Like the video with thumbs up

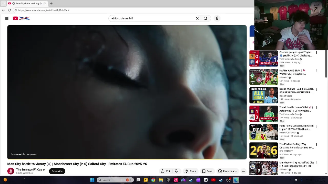pos(165,171)
